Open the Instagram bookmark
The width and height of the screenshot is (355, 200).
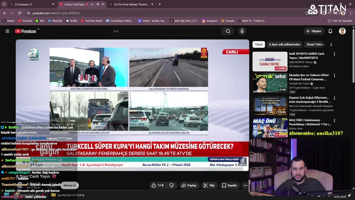[x=210, y=21]
